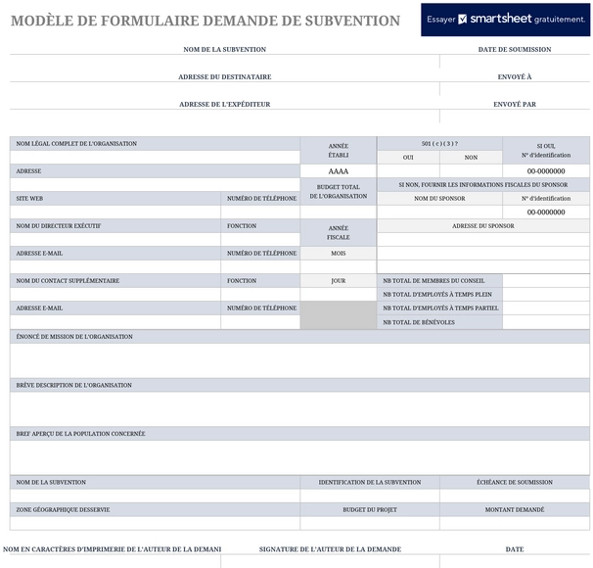Image resolution: width=593 pixels, height=568 pixels.
Task: Click the field under ÉCHÉANCE DE SOUMISSION
Action: tap(515, 496)
